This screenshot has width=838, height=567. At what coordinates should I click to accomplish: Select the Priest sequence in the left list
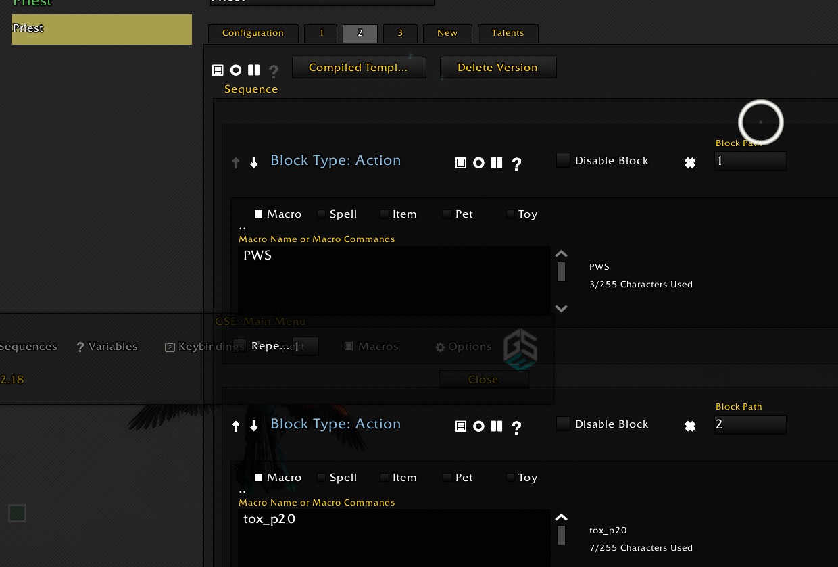pos(102,29)
